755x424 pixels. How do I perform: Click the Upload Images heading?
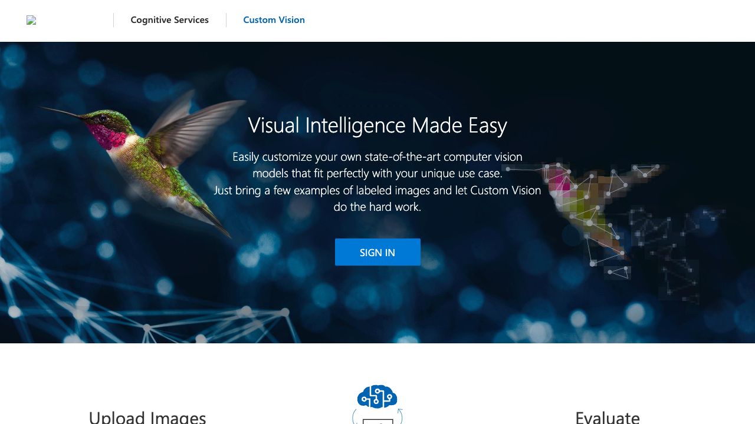147,417
